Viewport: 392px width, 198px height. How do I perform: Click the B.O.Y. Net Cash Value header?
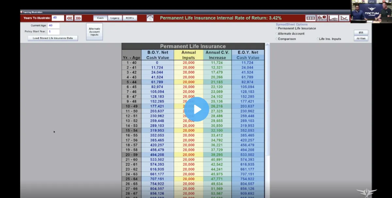(158, 55)
